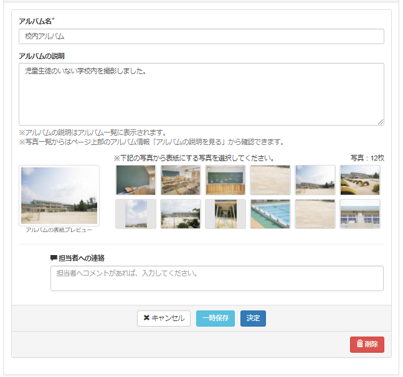Click the album cover preview image
The height and width of the screenshot is (377, 403).
point(59,195)
